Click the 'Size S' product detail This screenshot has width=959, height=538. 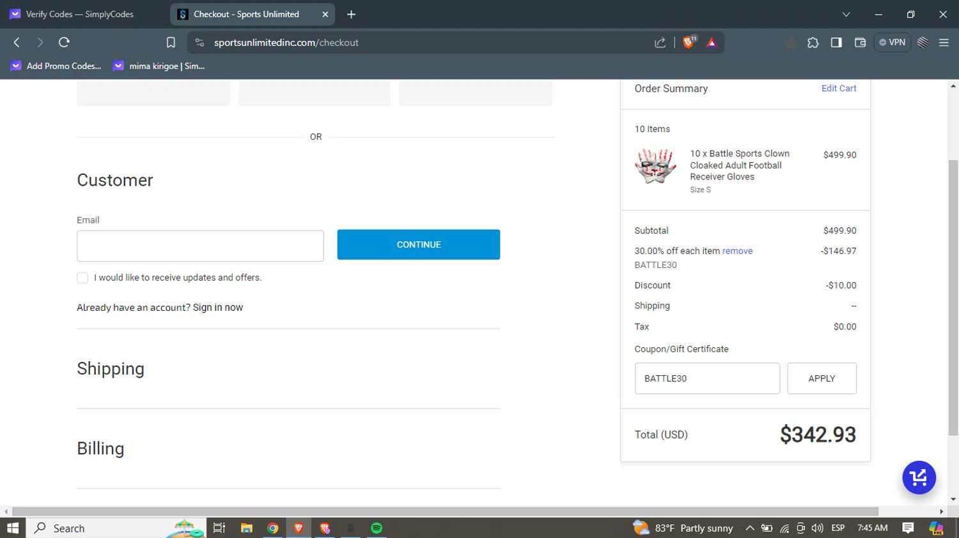click(x=700, y=190)
